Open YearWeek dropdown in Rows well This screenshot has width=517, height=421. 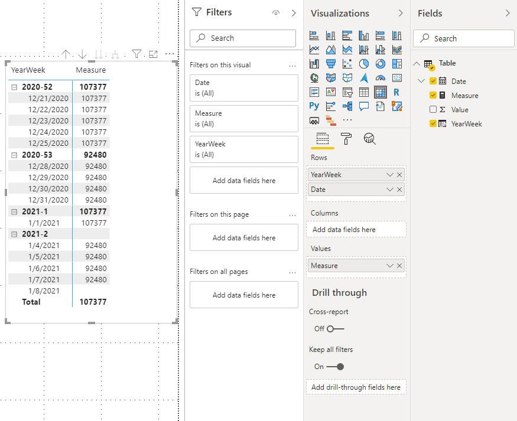coord(390,175)
